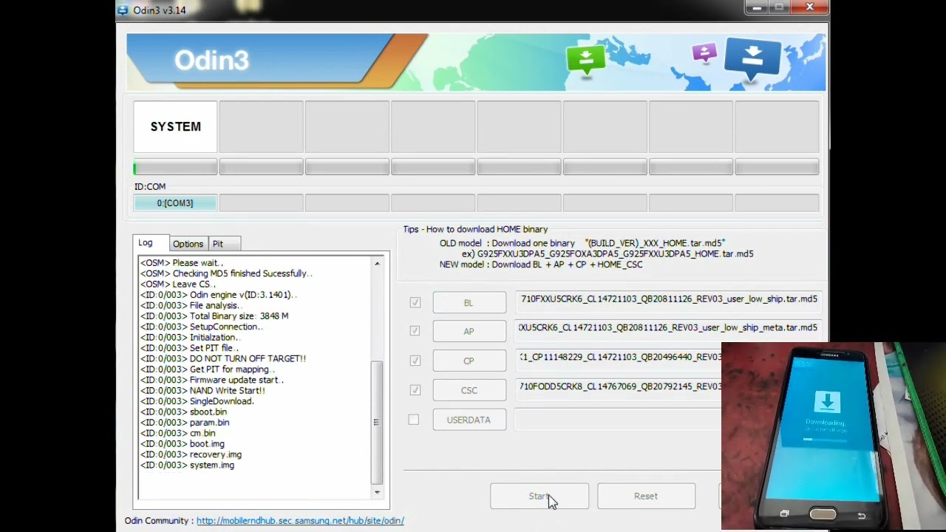Minimize the Odin3 window

click(x=756, y=7)
